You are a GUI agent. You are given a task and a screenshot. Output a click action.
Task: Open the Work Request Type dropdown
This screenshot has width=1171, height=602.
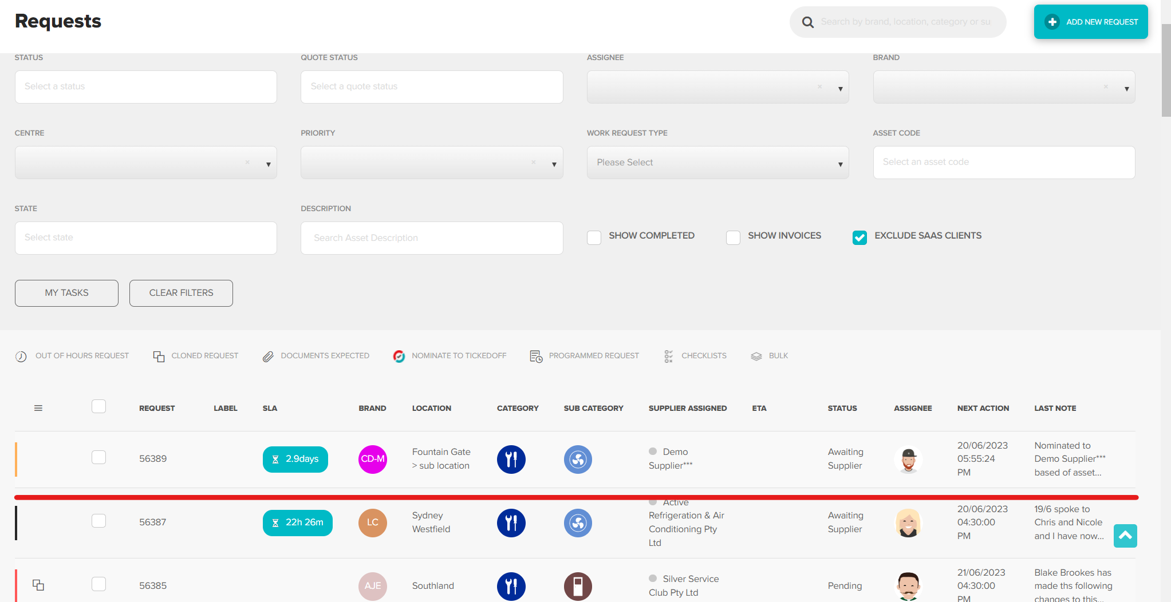(717, 163)
